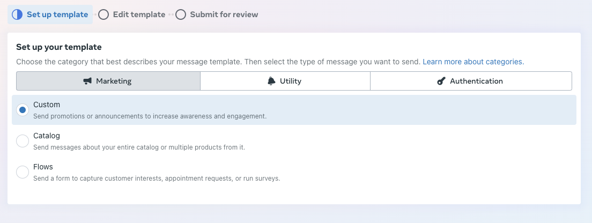Click the Custom option title text
Viewport: 592px width, 223px height.
point(47,105)
